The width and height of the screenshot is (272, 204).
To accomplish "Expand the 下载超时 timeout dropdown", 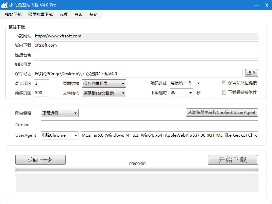I will point(181,92).
